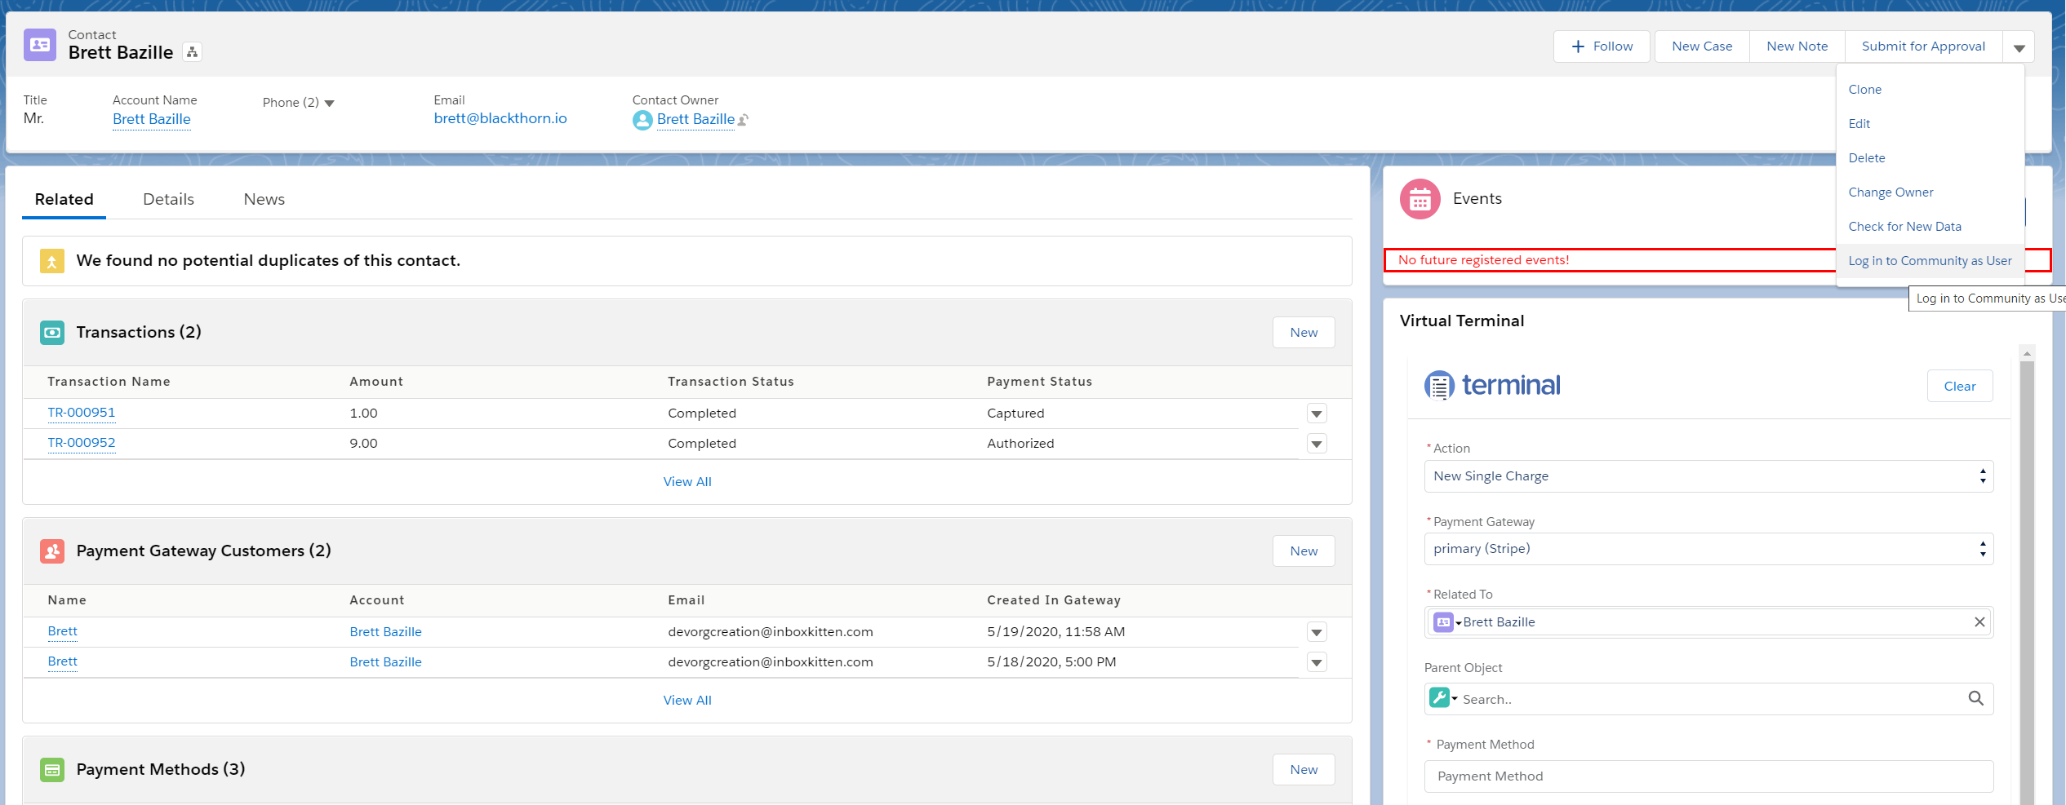Click the 'Authorized' payment status cell

1020,444
